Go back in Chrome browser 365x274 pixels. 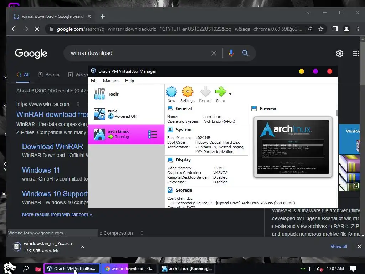pyautogui.click(x=14, y=29)
